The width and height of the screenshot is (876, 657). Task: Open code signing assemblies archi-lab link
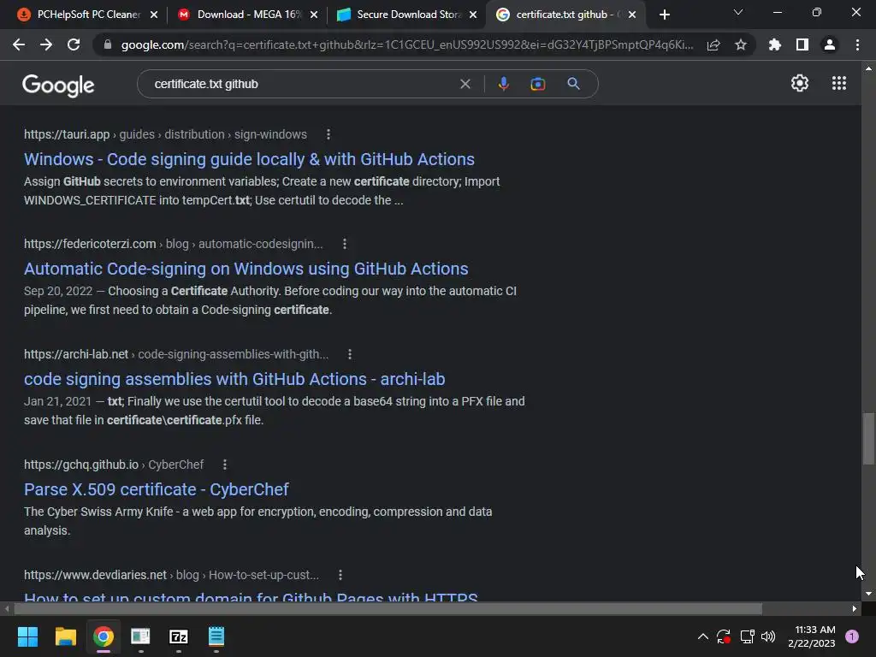[x=234, y=379]
